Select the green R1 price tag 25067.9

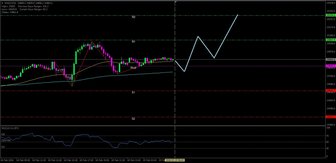(330, 40)
